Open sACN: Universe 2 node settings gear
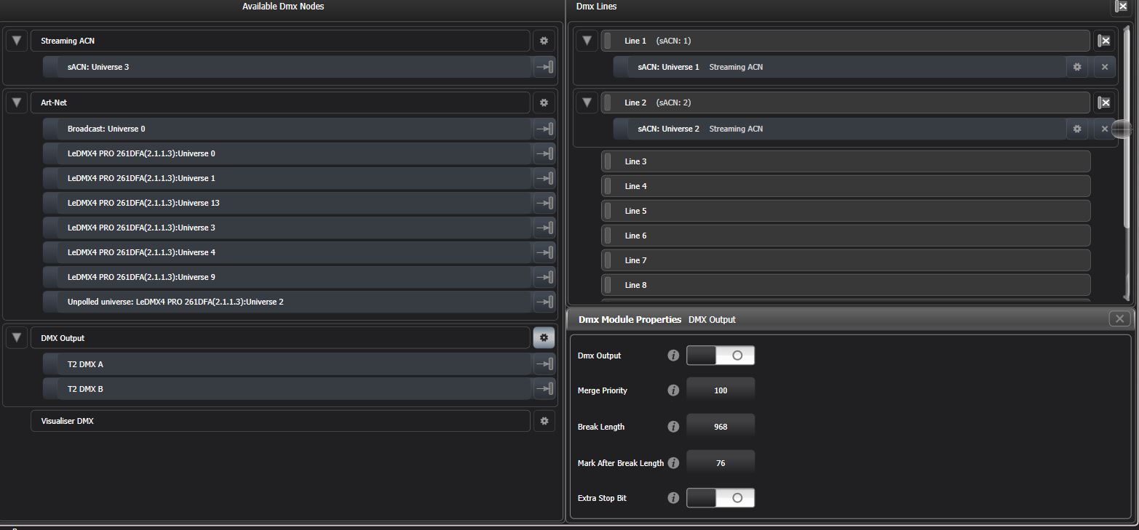 (1077, 129)
